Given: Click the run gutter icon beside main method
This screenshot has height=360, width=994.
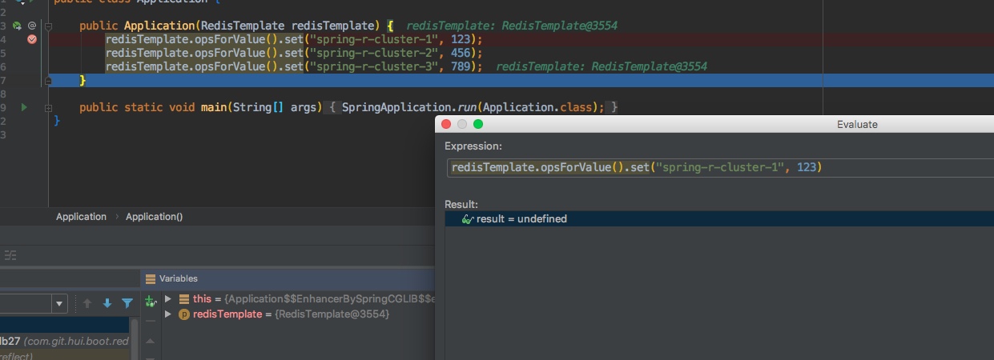Looking at the screenshot, I should [x=24, y=107].
